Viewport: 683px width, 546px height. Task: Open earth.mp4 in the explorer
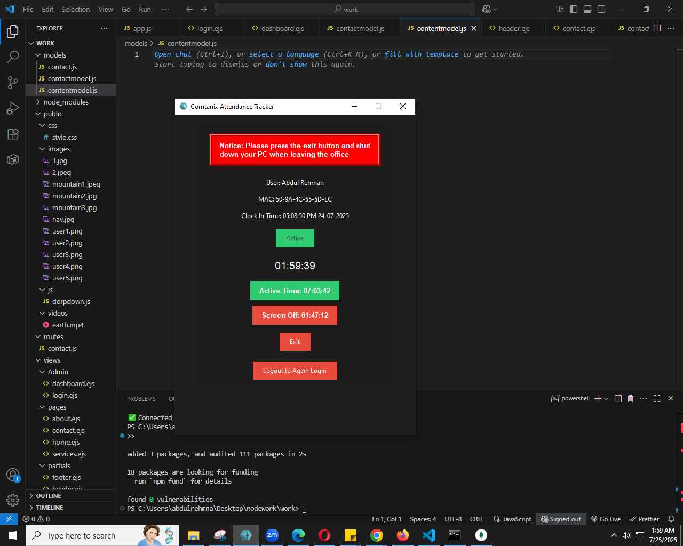click(x=71, y=325)
